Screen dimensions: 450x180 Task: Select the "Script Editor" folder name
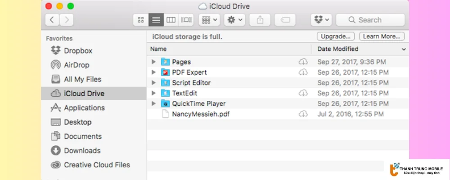coord(191,83)
